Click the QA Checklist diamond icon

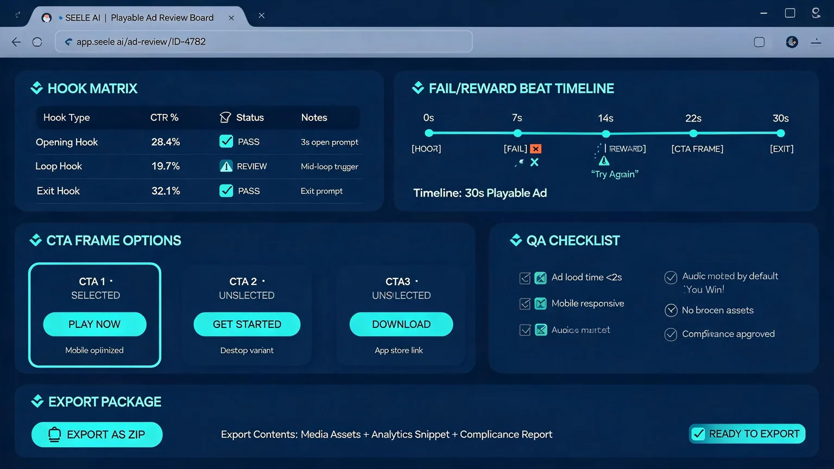coord(516,240)
